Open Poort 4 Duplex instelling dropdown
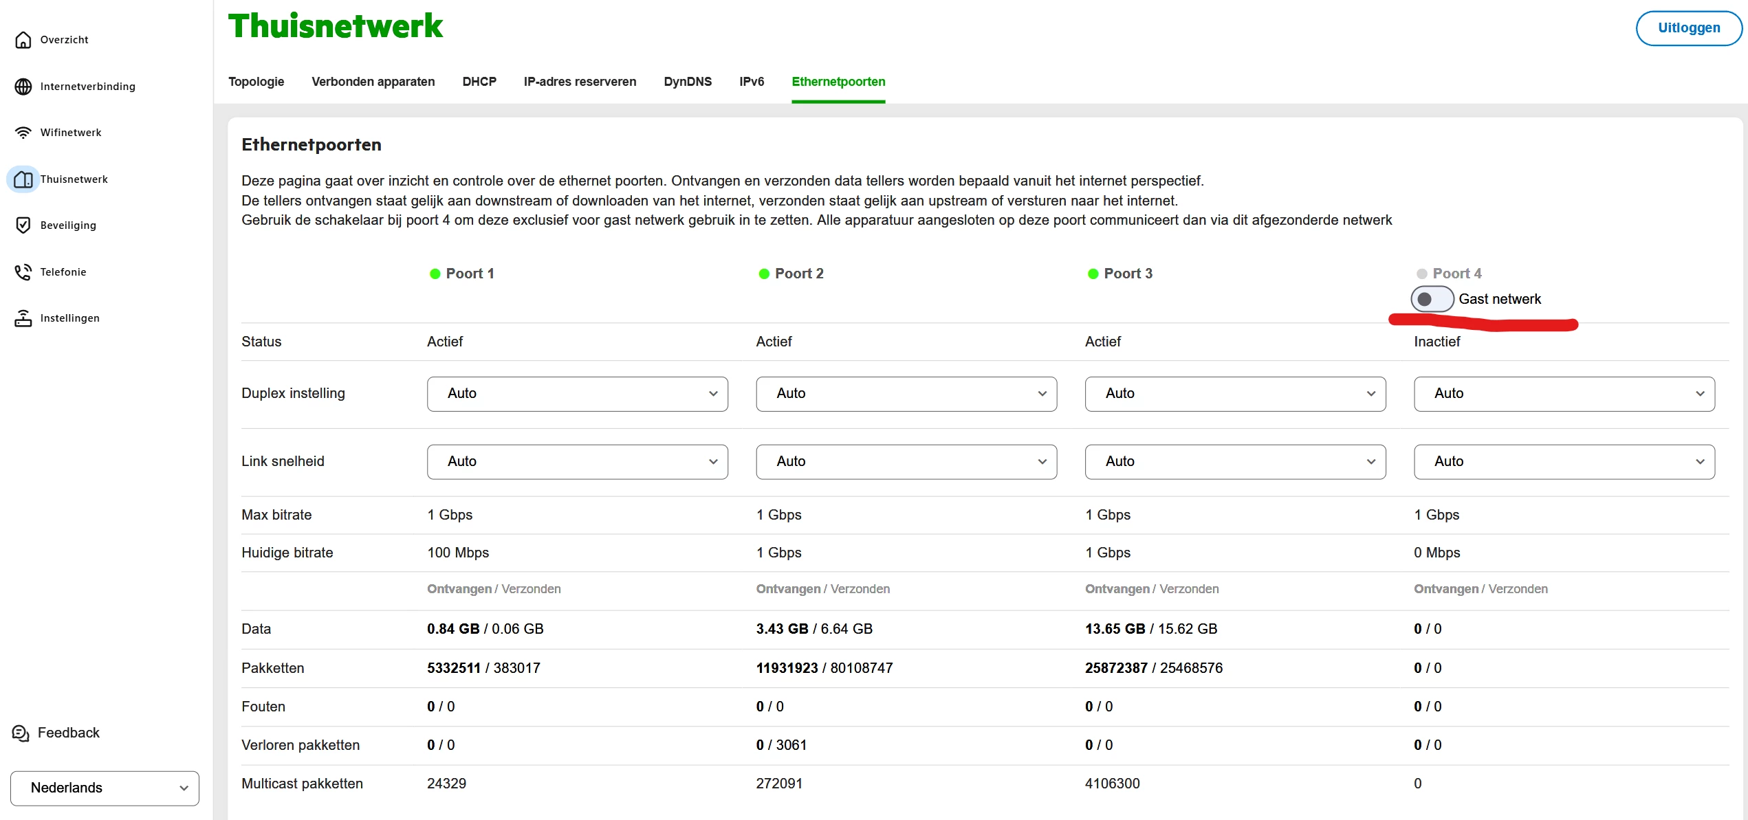1748x820 pixels. point(1564,394)
